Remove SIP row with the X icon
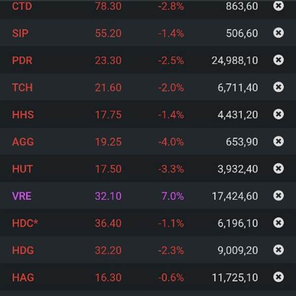The image size is (296, 296). click(279, 33)
